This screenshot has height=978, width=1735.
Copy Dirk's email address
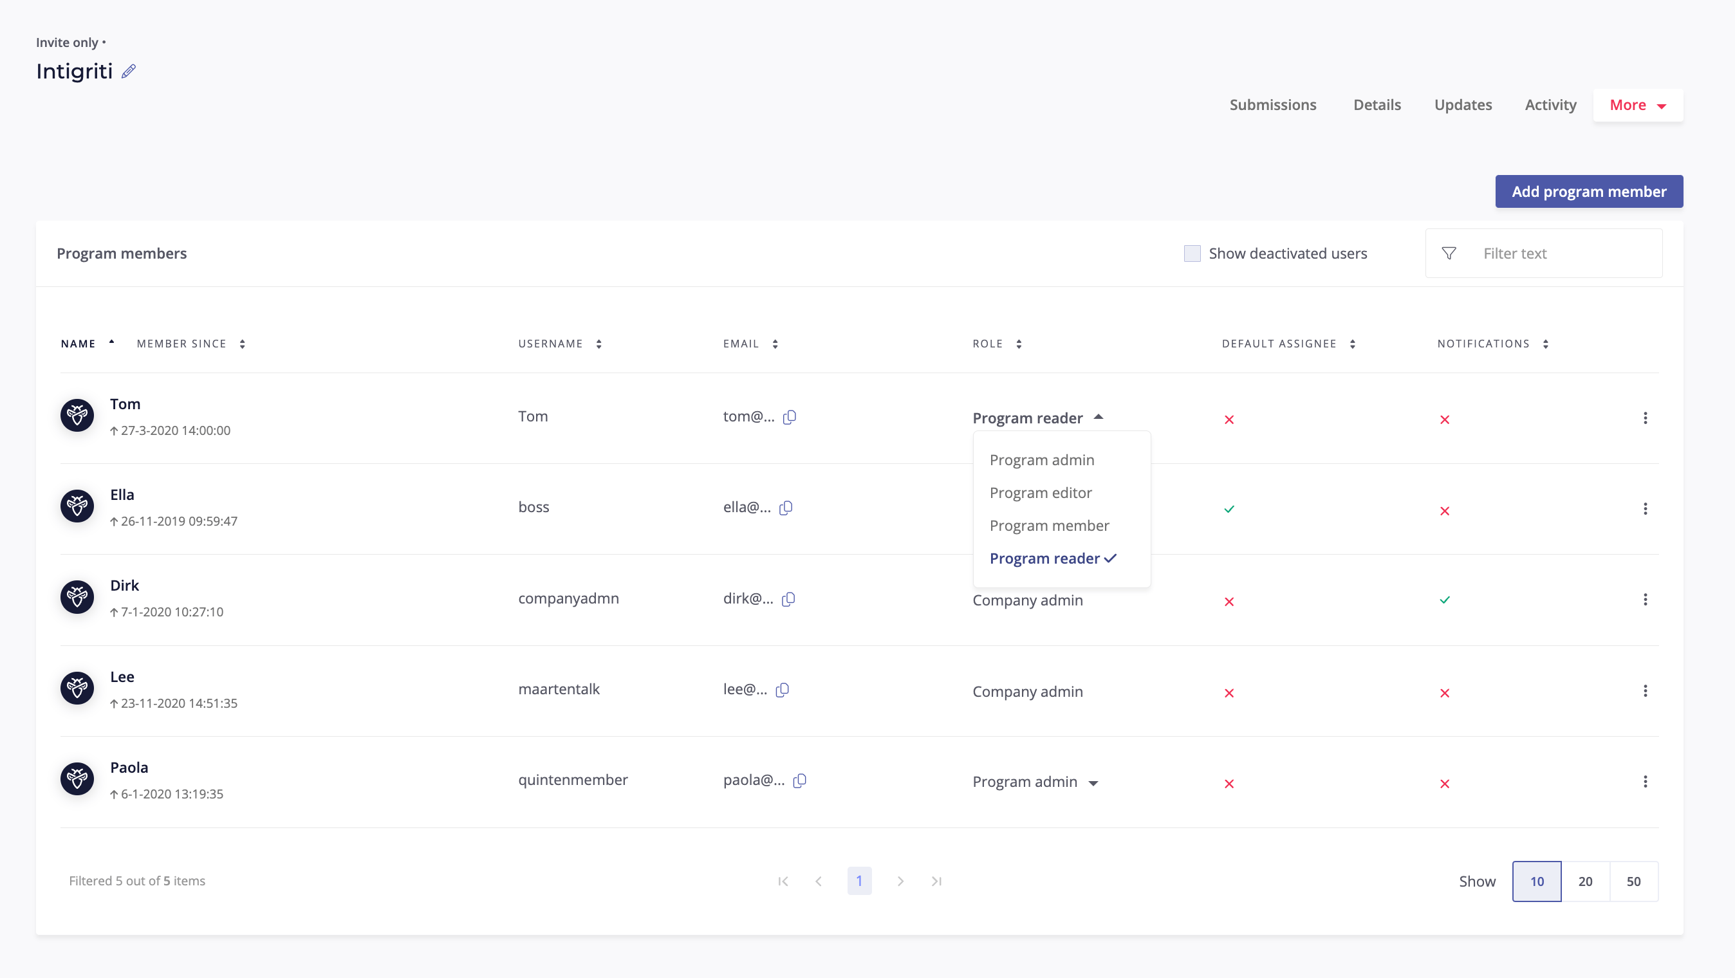click(x=789, y=599)
